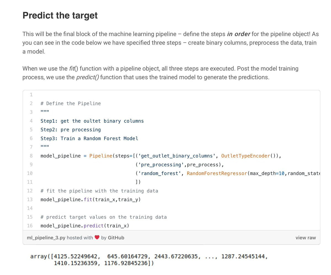Click the Predict the target heading
Screen dimensions: 331x275
[x=60, y=15]
